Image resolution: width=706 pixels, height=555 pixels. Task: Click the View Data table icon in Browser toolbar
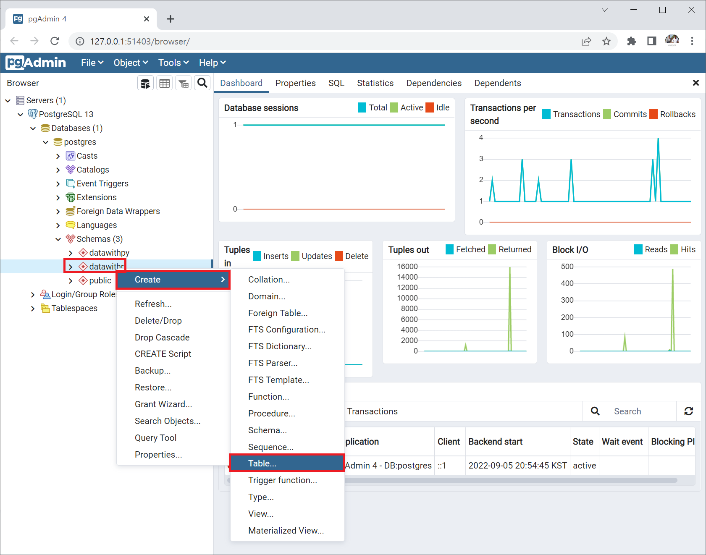[x=165, y=83]
